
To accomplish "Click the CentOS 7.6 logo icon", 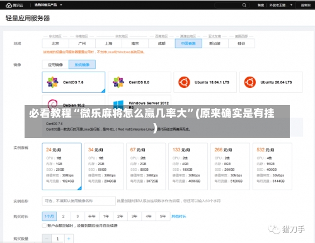I will point(52,82).
